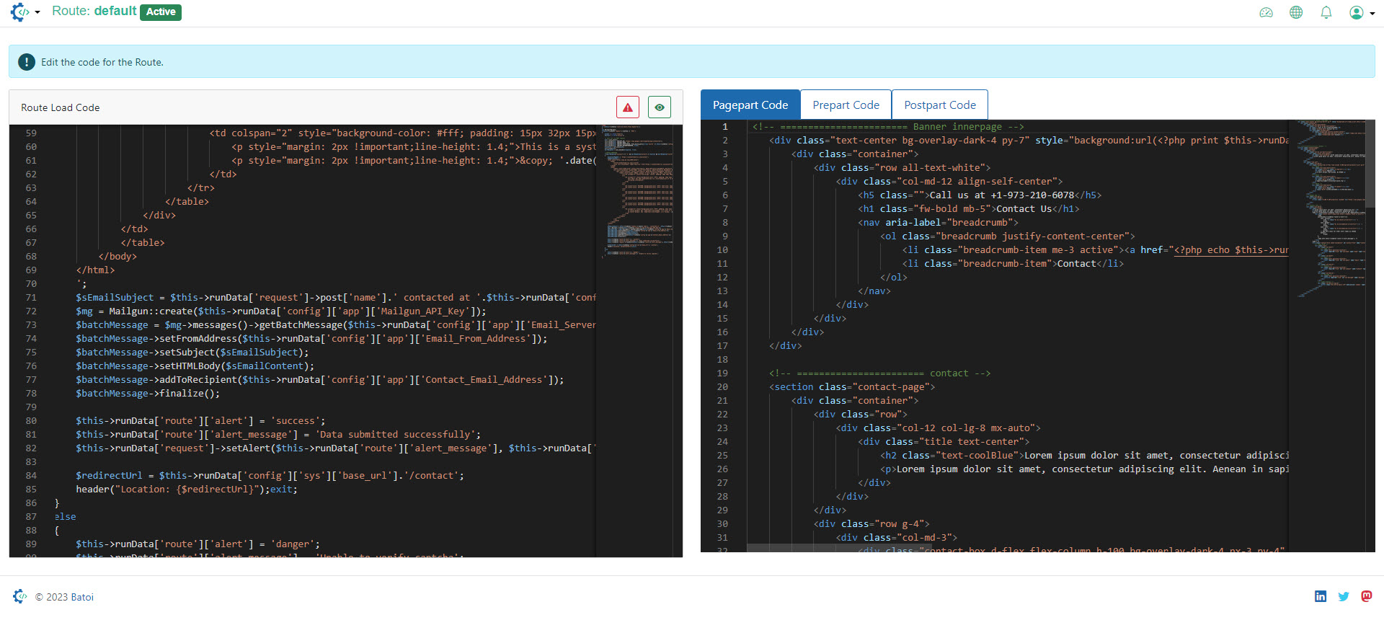Click line number 71 in Route Load Code

(x=31, y=298)
